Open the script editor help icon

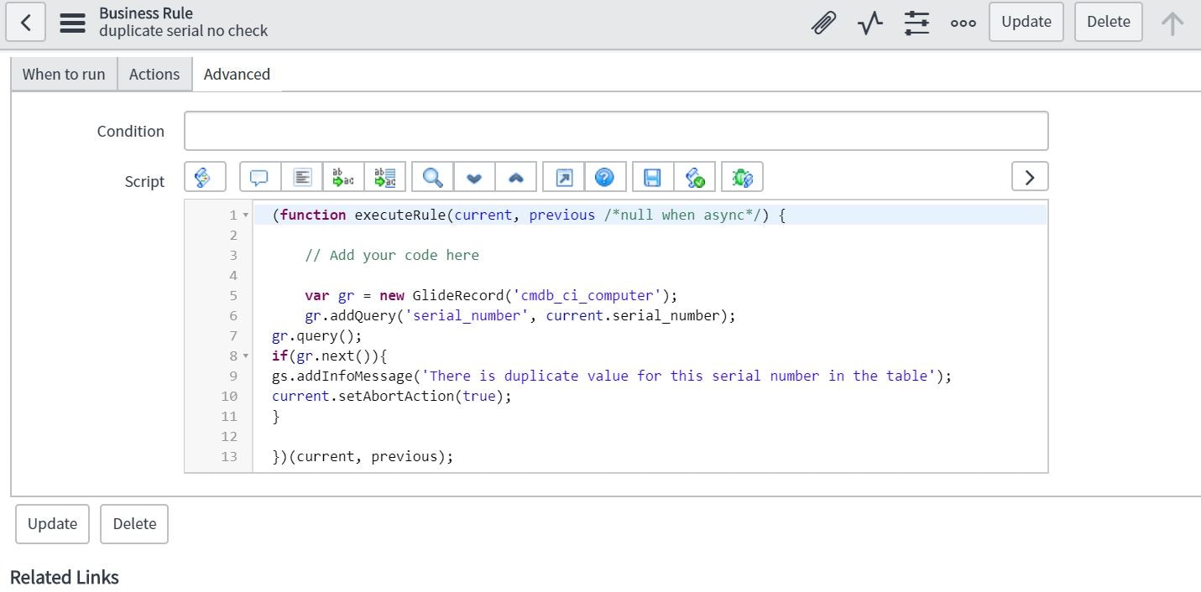[604, 177]
